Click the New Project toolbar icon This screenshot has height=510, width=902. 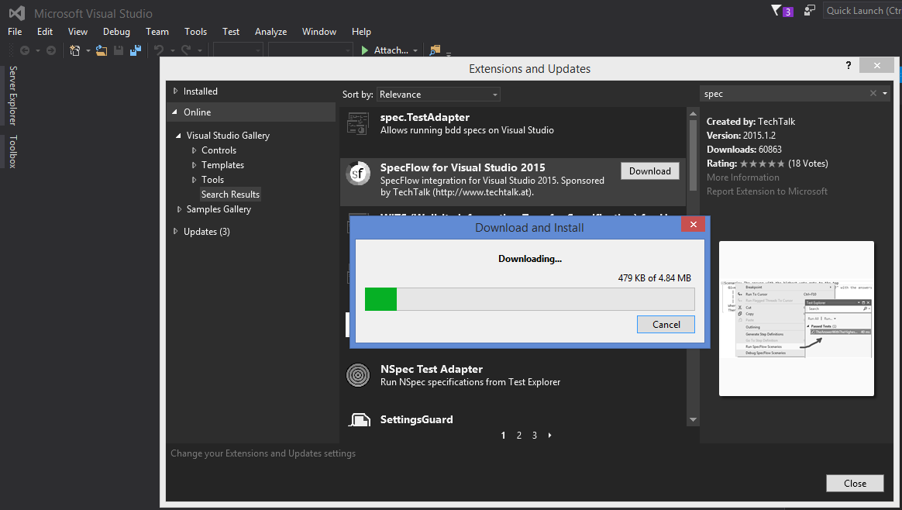(x=74, y=50)
